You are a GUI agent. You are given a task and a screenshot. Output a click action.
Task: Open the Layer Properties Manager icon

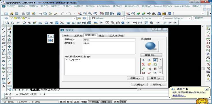[6, 18]
